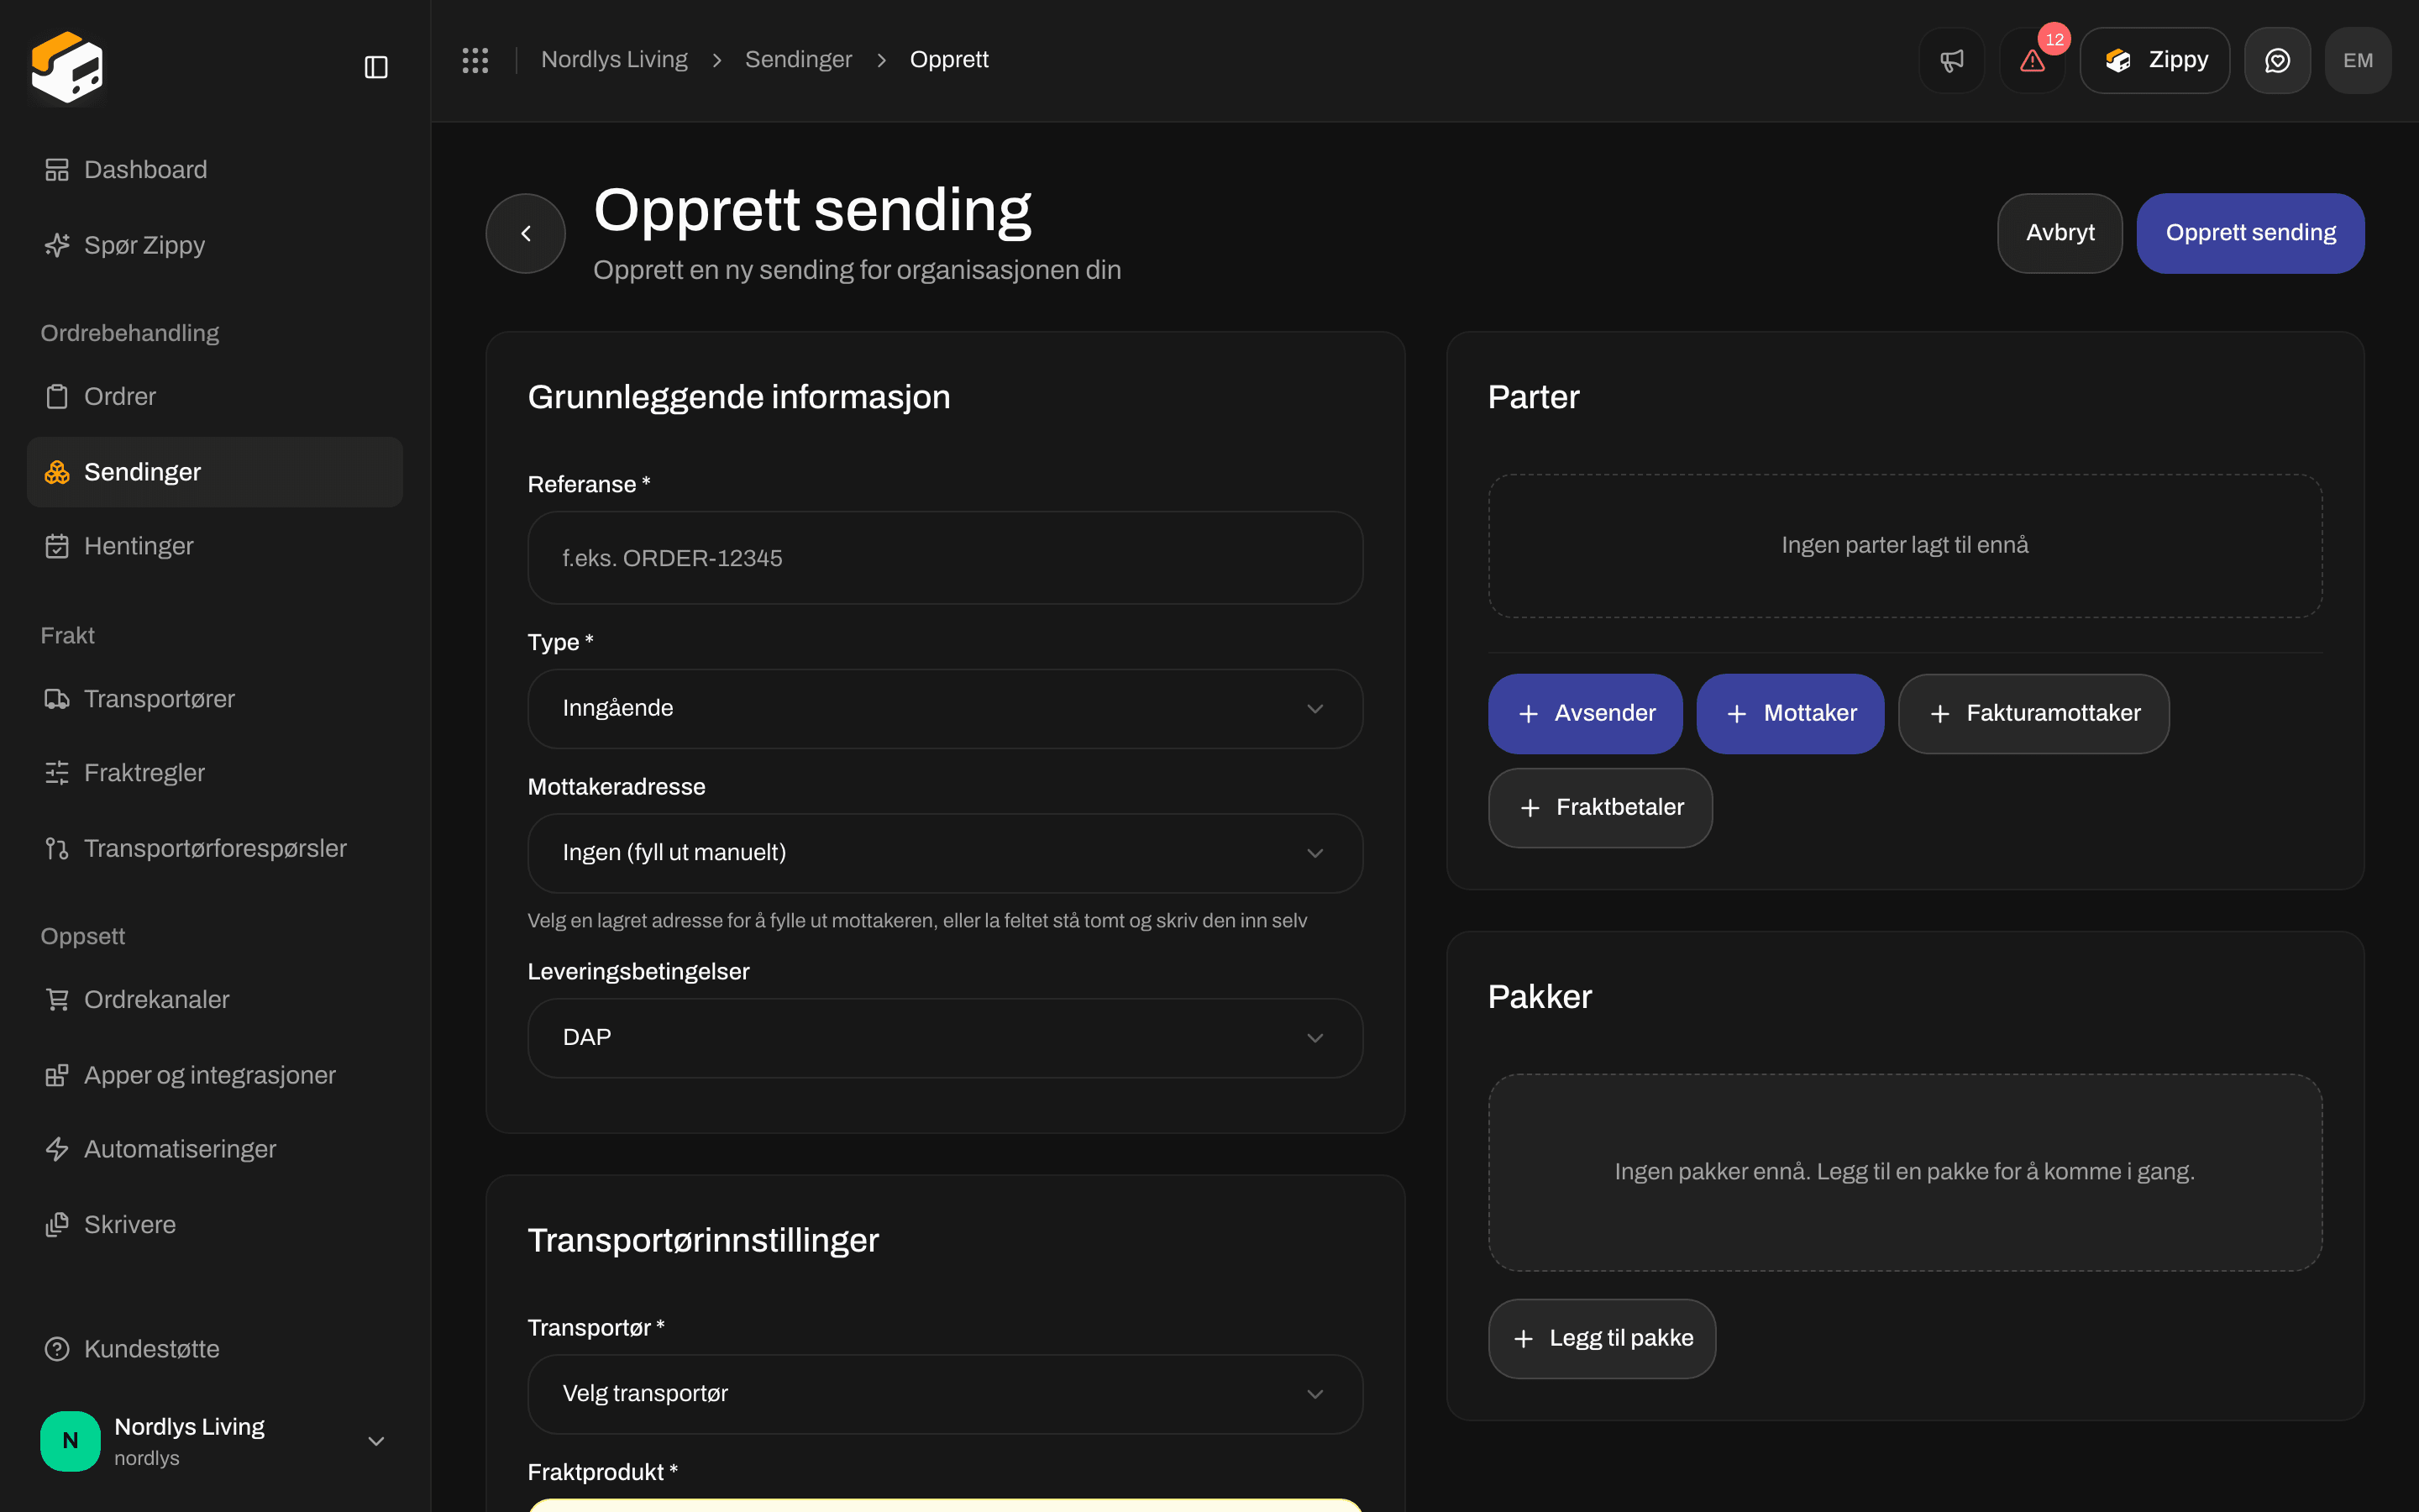
Task: Open Skrivere in the sidebar
Action: [x=215, y=1225]
